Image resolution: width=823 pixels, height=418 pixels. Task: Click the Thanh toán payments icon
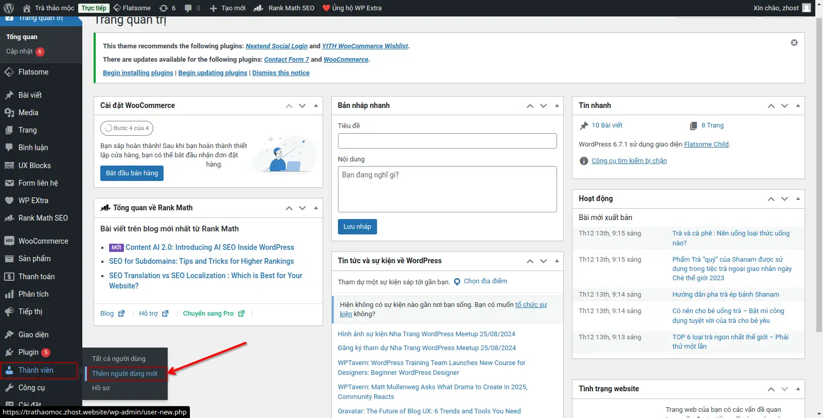pyautogui.click(x=9, y=277)
